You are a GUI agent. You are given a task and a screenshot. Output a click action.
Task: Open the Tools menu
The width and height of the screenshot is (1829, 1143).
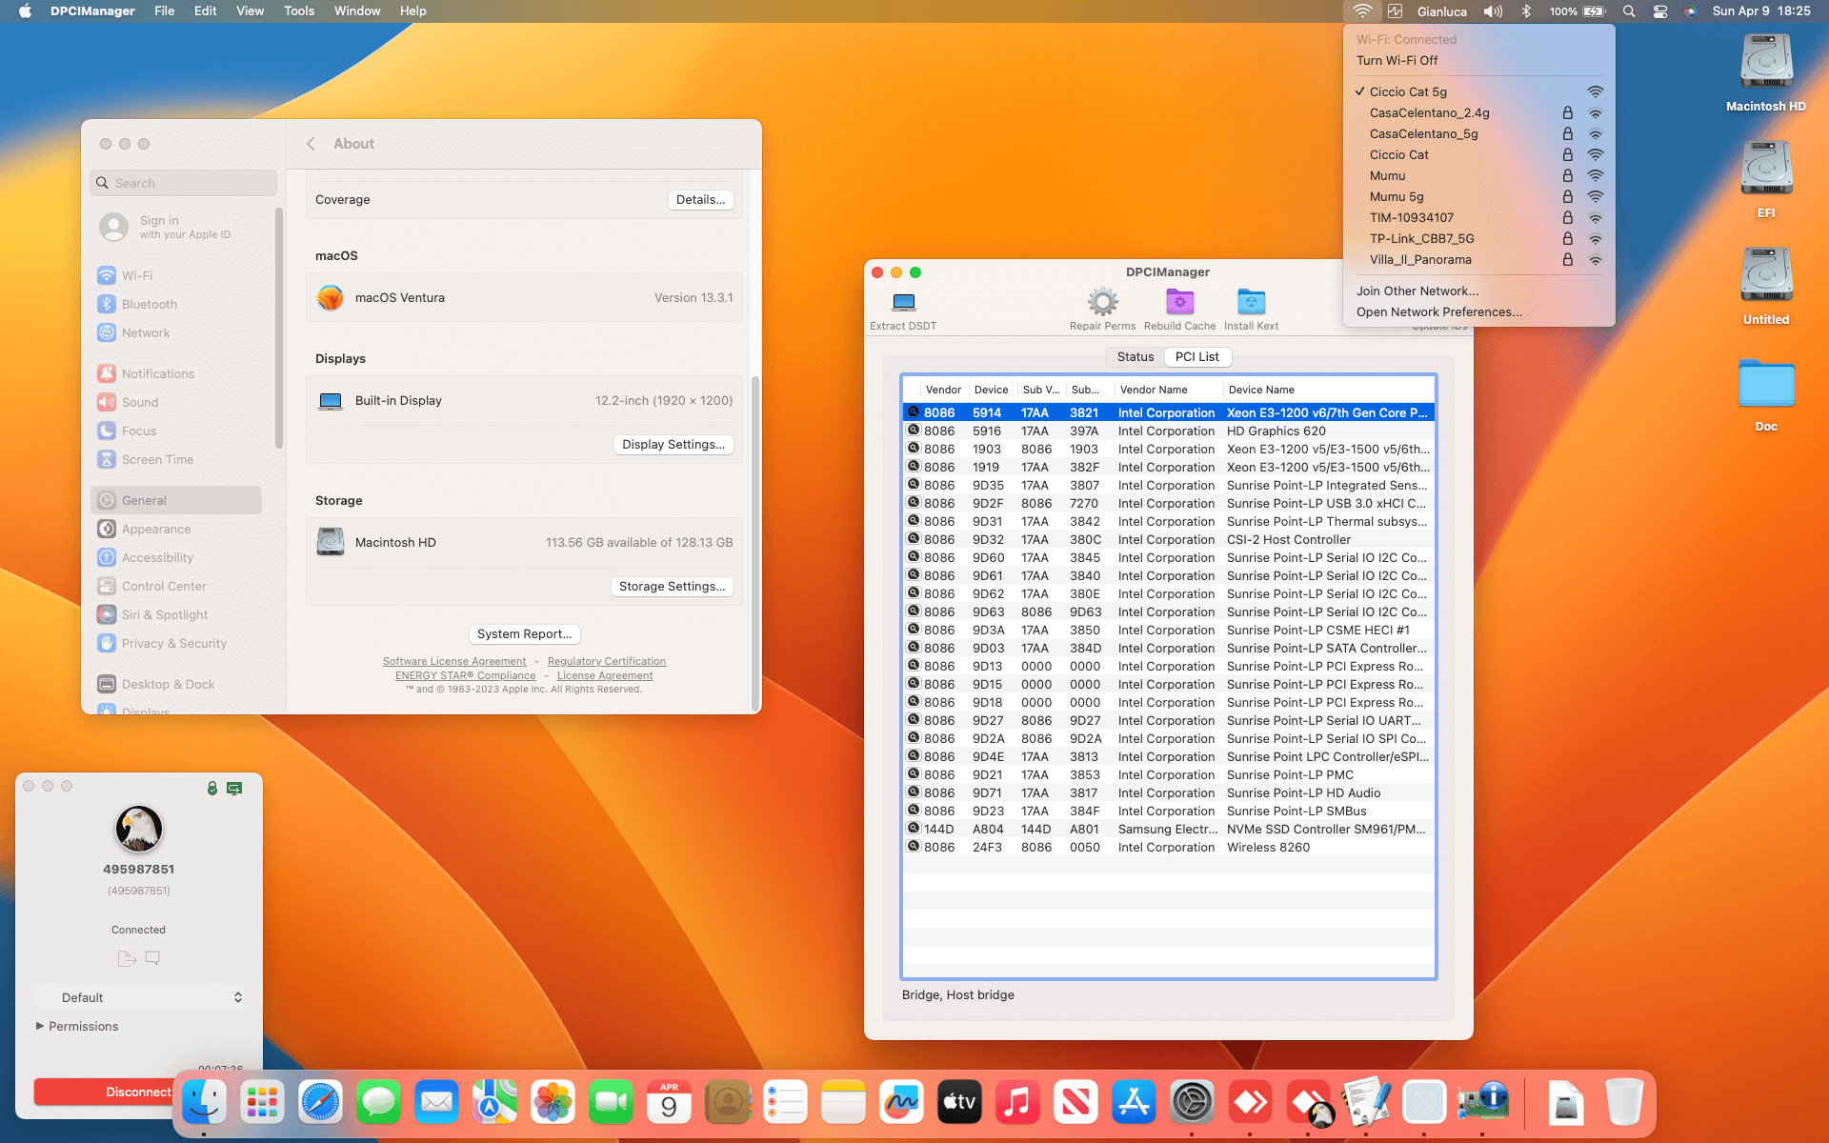point(299,10)
